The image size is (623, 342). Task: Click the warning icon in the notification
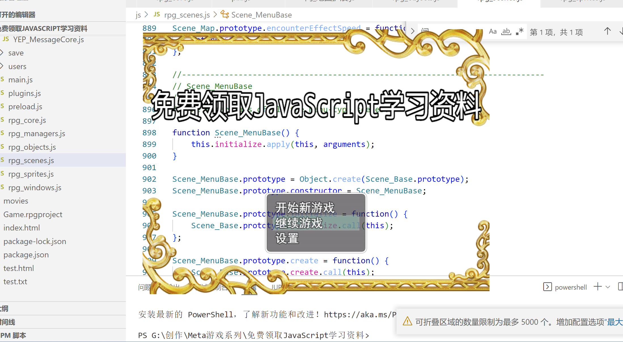[407, 321]
